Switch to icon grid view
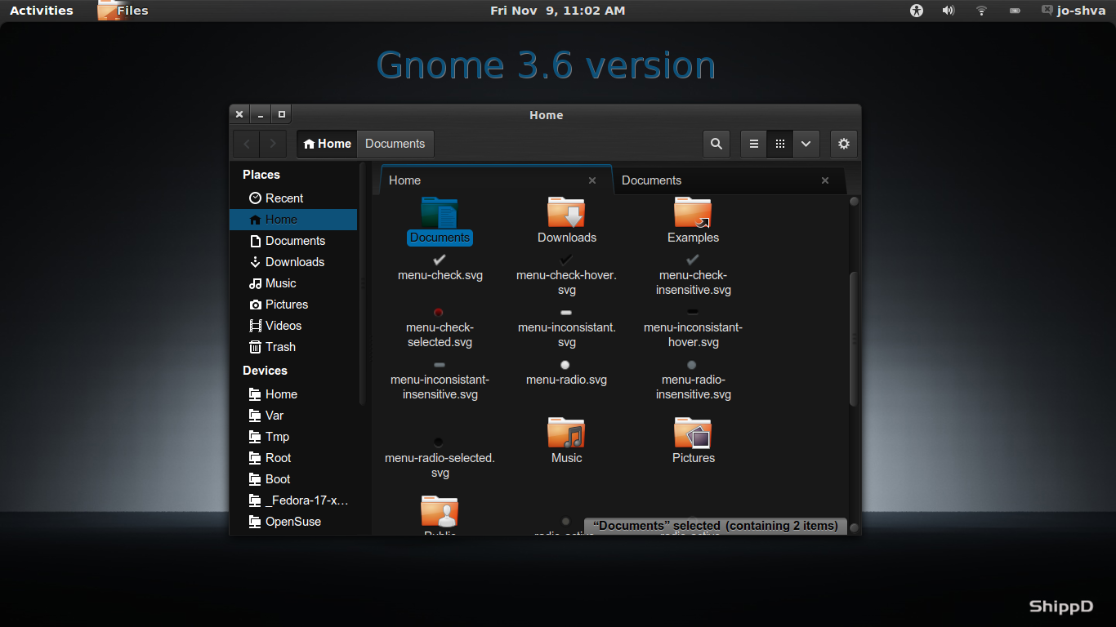 tap(780, 144)
